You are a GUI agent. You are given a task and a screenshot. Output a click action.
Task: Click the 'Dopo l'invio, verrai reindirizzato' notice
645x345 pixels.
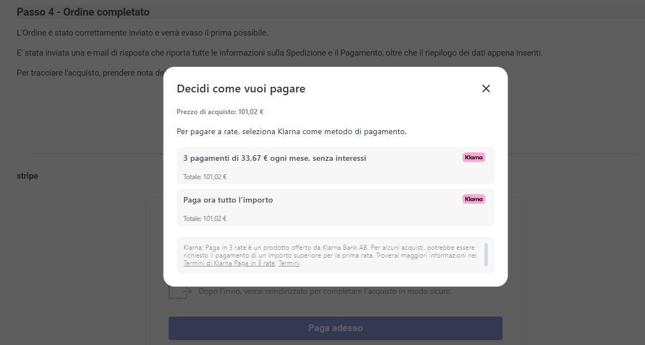click(325, 291)
